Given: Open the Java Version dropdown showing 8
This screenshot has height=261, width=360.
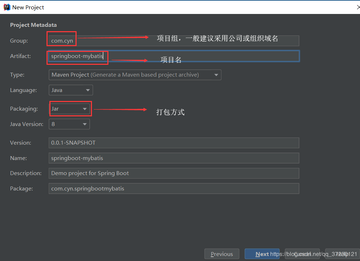Looking at the screenshot, I should [x=69, y=124].
